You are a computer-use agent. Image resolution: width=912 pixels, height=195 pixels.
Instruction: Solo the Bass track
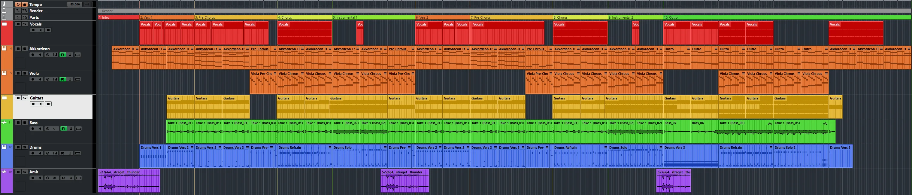24,123
